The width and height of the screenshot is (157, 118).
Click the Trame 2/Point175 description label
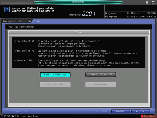coord(24,51)
